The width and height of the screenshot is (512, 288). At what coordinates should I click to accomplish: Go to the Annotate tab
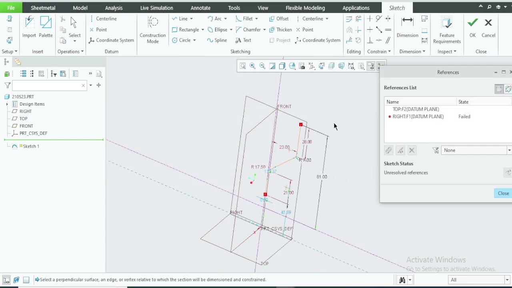(x=200, y=8)
